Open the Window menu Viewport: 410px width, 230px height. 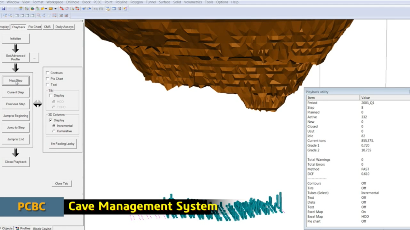13,2
